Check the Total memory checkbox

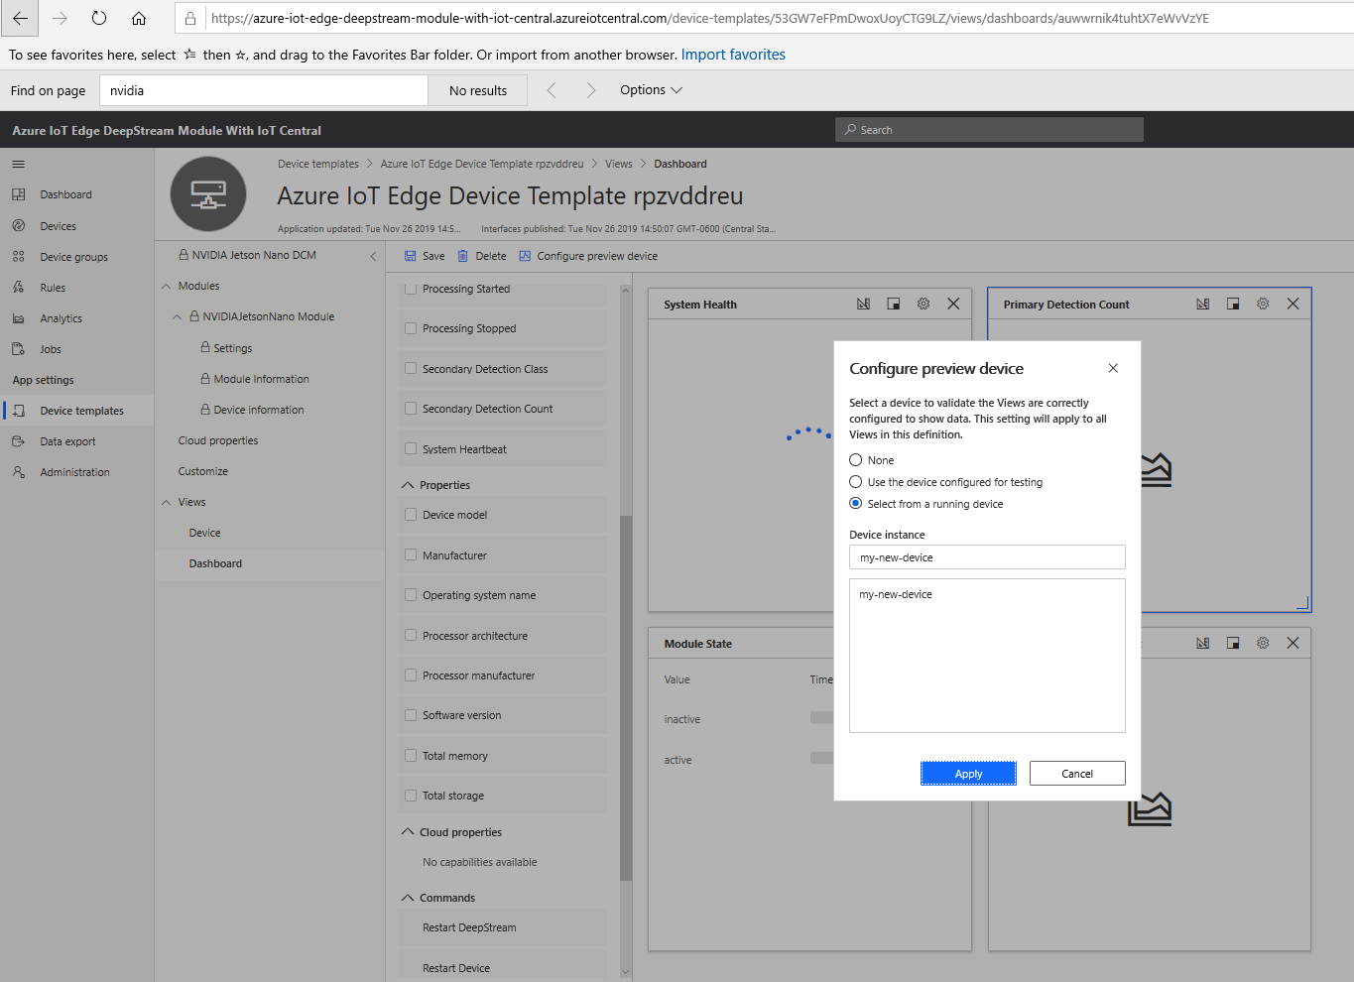point(411,755)
